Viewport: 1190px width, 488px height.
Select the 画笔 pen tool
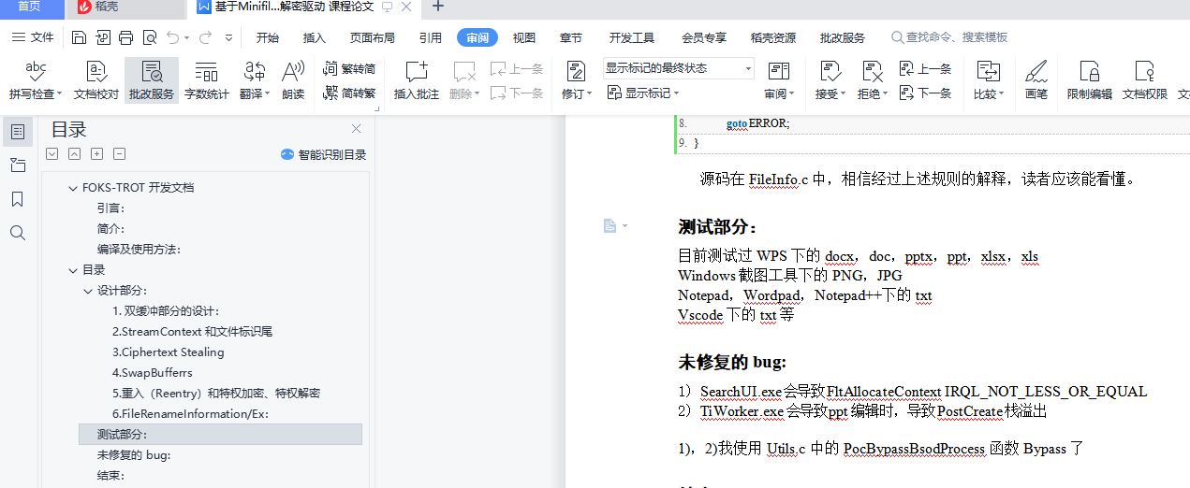(1036, 80)
